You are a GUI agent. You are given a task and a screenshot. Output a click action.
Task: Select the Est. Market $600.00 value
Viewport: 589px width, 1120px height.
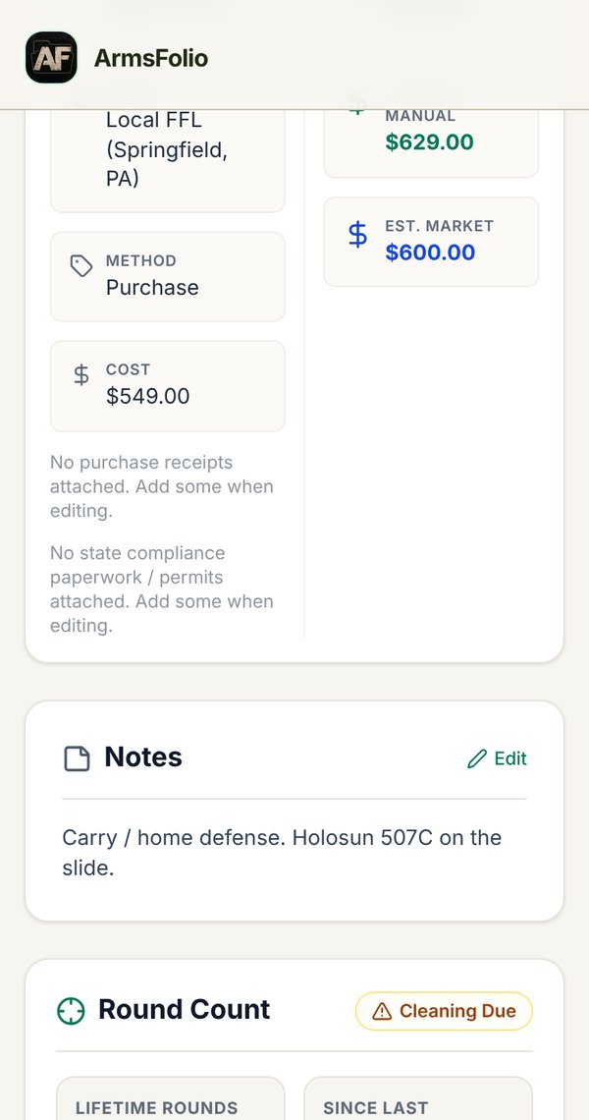point(430,252)
